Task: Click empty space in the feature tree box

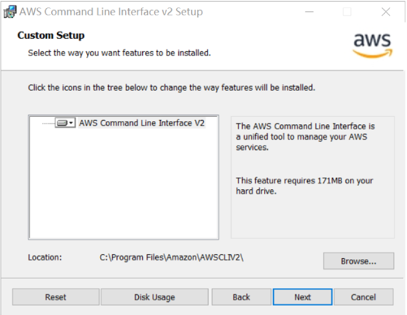Action: click(123, 187)
